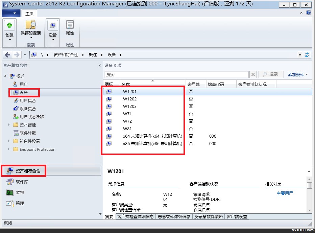
Task: Expand the Endpoint Protection folder
Action: (x=9, y=149)
